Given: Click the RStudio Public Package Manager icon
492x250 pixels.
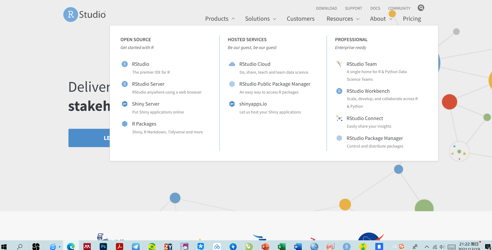Looking at the screenshot, I should tap(232, 84).
